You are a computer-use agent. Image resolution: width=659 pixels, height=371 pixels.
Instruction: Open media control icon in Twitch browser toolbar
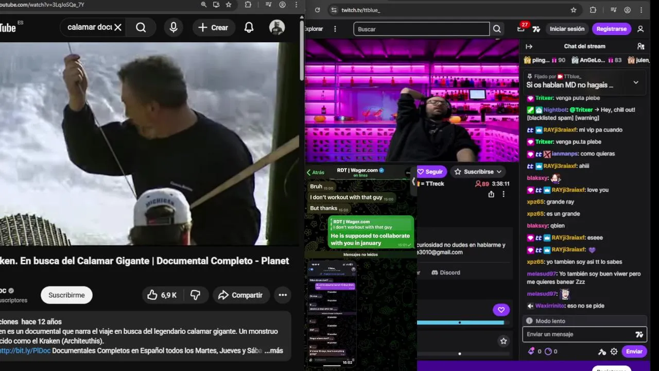613,10
